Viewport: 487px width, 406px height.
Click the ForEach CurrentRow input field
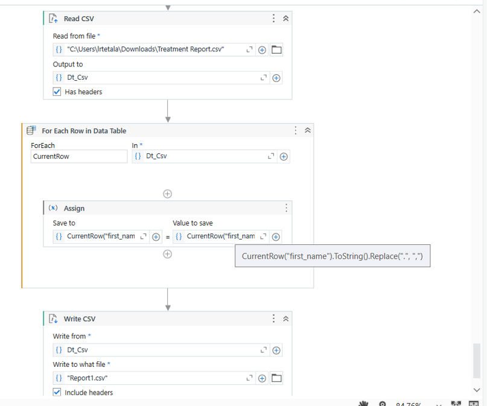tap(78, 156)
